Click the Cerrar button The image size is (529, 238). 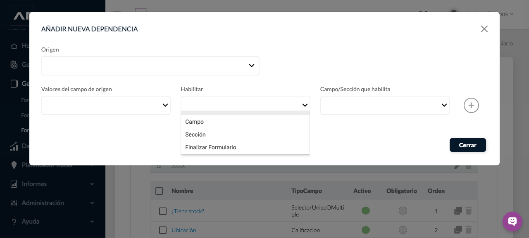coord(468,145)
